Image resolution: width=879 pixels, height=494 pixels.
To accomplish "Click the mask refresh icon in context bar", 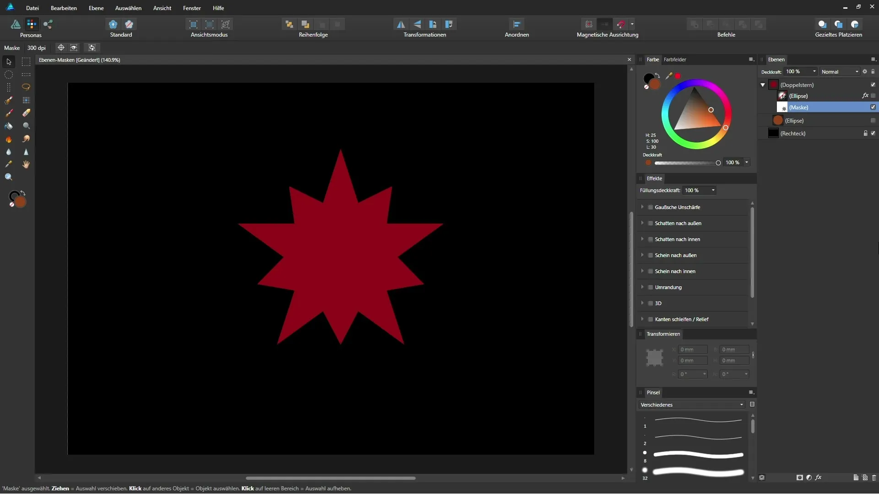I will point(92,48).
